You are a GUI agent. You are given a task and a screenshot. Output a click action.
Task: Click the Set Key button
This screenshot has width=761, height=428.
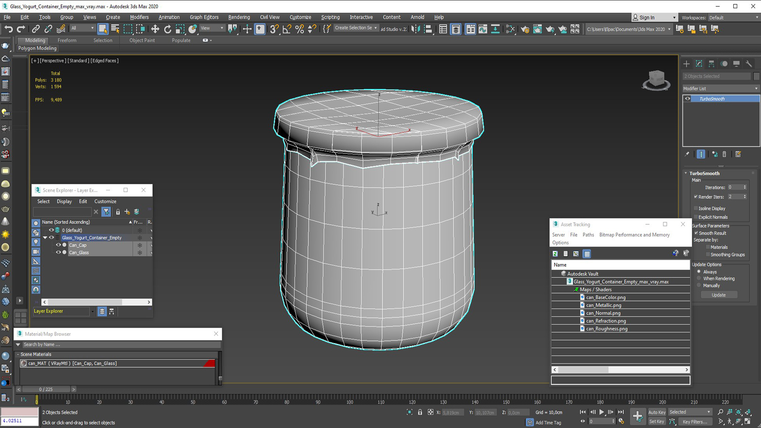[657, 422]
